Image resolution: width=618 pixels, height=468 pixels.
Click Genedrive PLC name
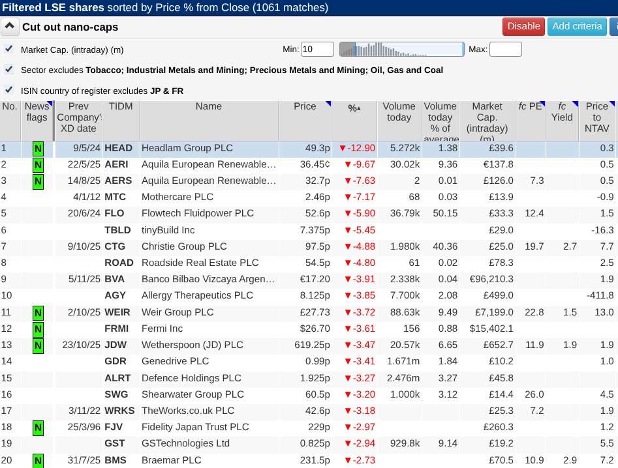tap(175, 361)
